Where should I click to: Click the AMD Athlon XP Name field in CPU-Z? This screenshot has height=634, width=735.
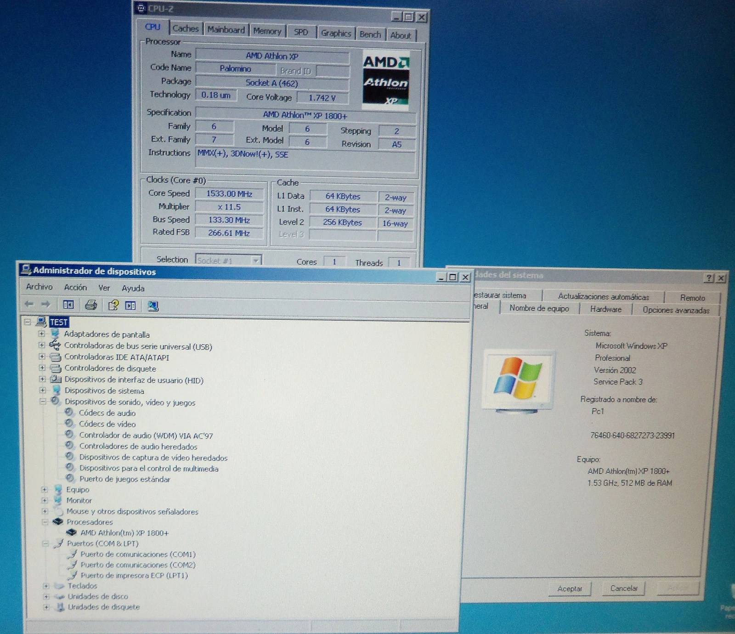click(x=272, y=56)
